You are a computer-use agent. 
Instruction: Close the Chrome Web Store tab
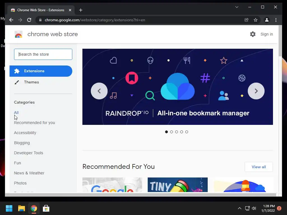(70, 10)
